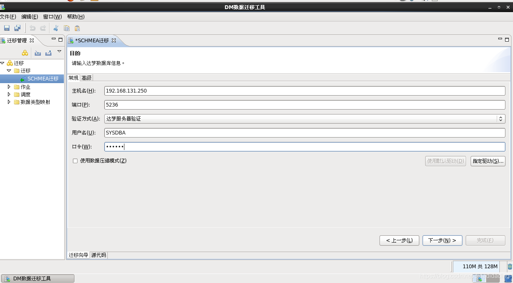
Task: Click the 指定驱动(S)... button
Action: click(488, 161)
